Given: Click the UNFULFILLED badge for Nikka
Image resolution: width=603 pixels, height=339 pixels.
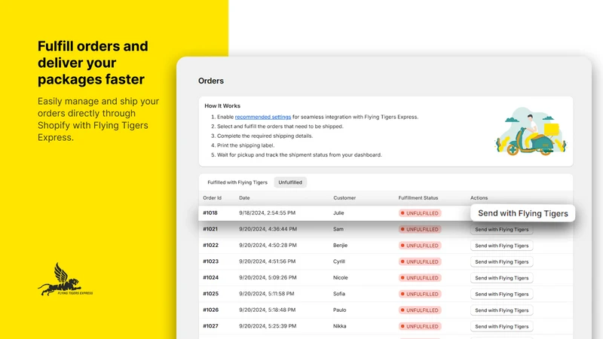Looking at the screenshot, I should 420,326.
